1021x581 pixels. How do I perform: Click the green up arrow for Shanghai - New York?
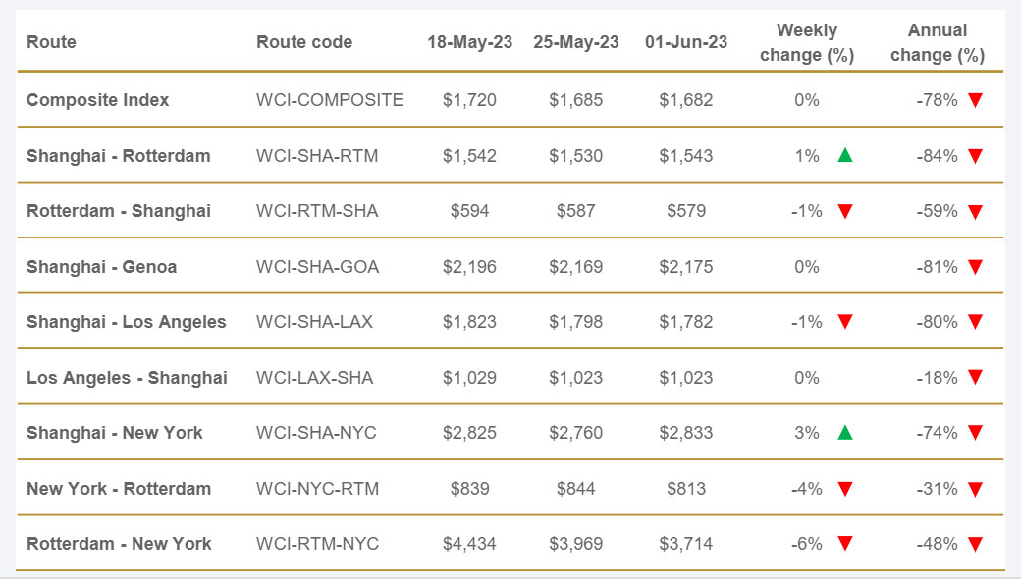point(845,433)
